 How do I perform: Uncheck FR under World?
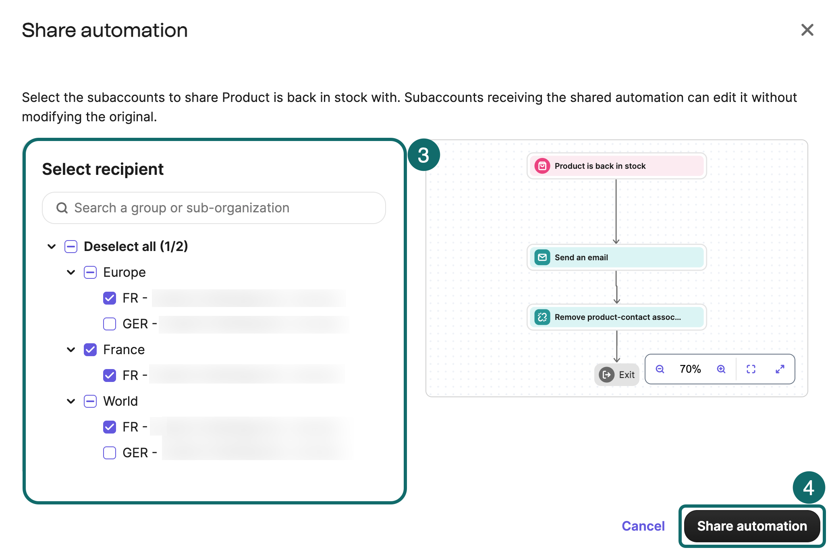(110, 427)
